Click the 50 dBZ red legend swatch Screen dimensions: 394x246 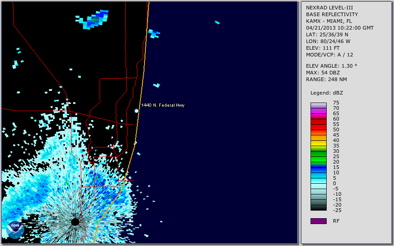pyautogui.click(x=318, y=127)
